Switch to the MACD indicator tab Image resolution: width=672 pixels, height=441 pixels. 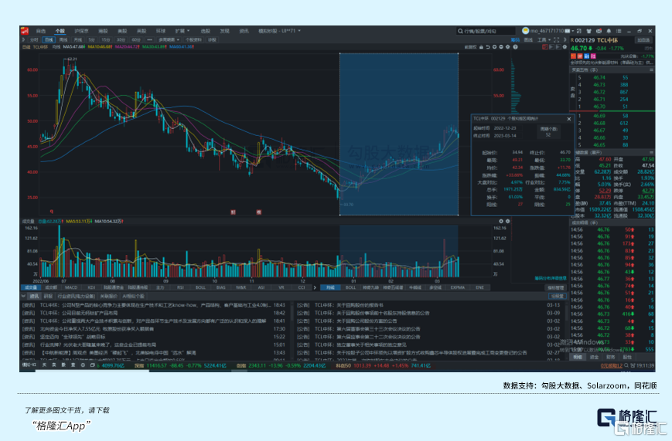71,288
